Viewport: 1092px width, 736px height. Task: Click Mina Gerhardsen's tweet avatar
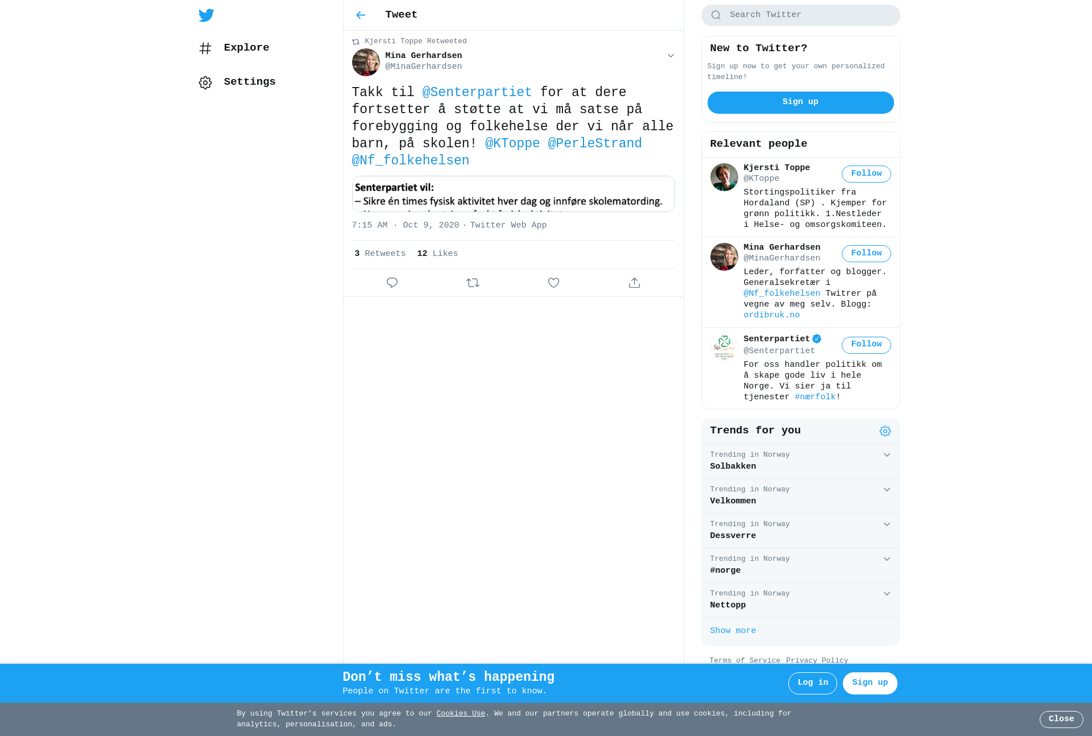click(366, 62)
